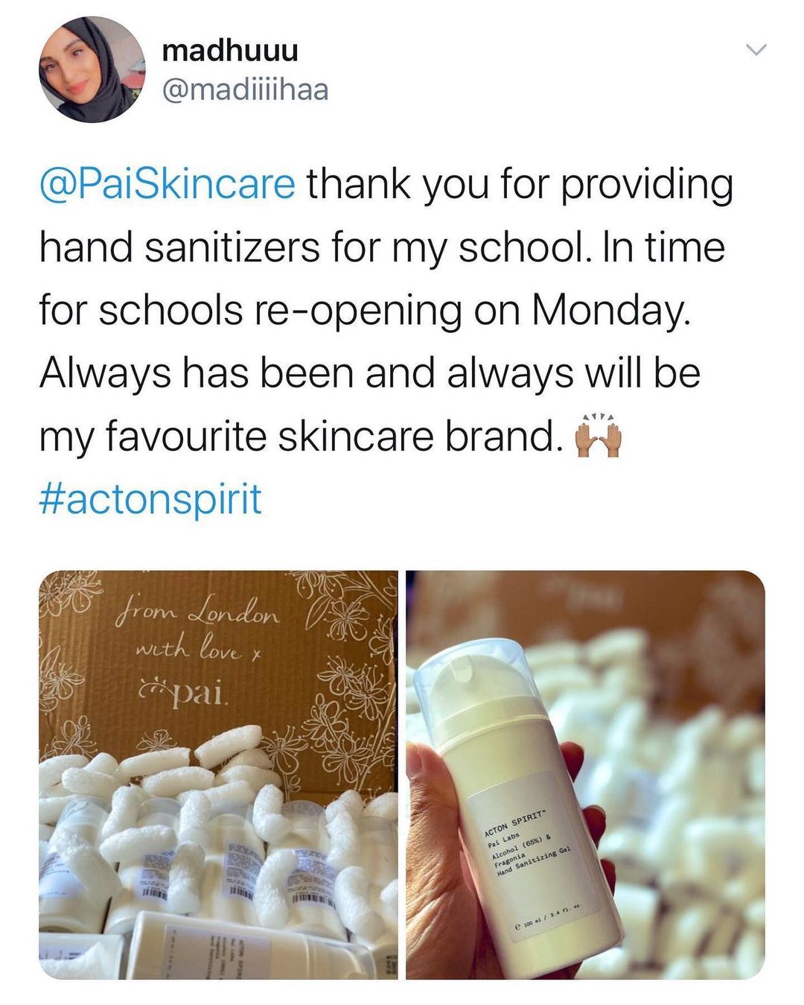Screen dimensions: 804x1005
Task: Open madhuuu's profile picture
Action: coord(92,69)
